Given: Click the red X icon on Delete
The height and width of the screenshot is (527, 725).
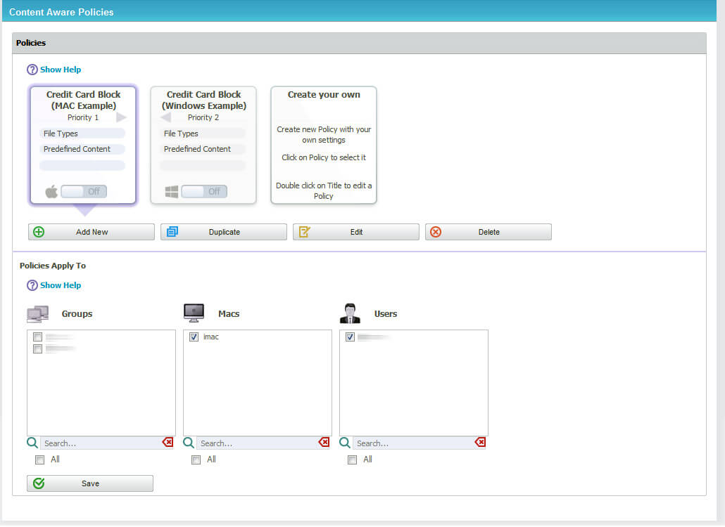Looking at the screenshot, I should point(436,232).
